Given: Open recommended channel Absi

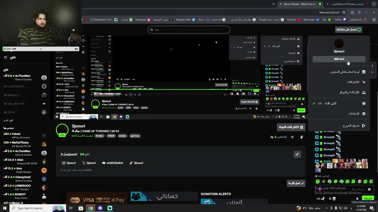Looking at the screenshot, I should coord(25,161).
